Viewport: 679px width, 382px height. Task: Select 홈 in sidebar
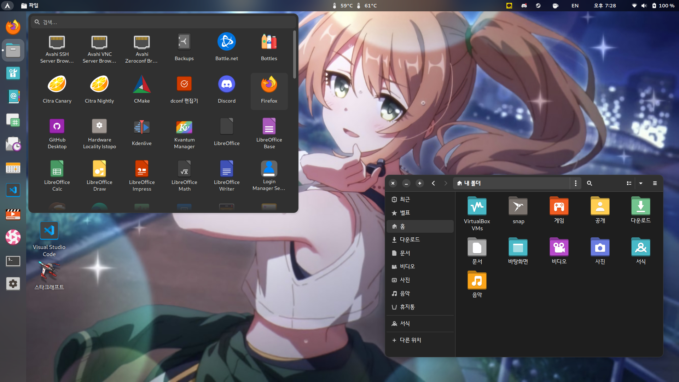420,226
